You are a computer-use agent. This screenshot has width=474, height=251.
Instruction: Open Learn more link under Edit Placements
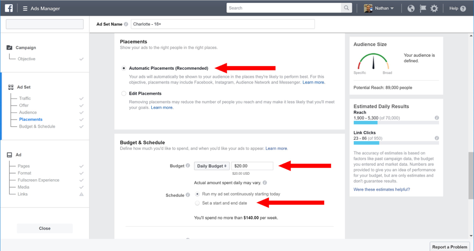click(162, 107)
